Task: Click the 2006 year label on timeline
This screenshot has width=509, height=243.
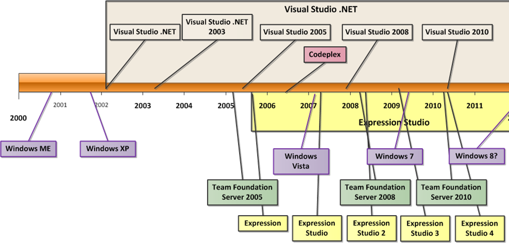Action: (267, 106)
